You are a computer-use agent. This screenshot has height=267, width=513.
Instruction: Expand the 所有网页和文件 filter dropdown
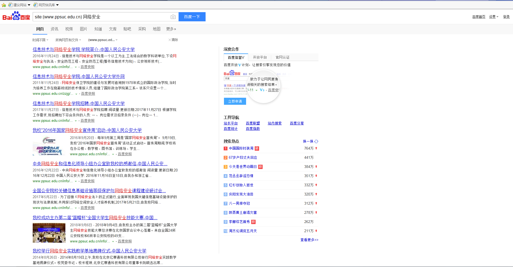coord(68,40)
